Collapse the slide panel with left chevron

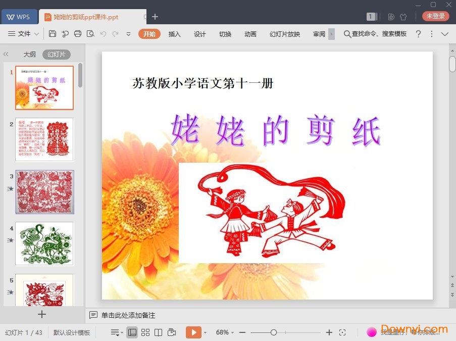6,54
